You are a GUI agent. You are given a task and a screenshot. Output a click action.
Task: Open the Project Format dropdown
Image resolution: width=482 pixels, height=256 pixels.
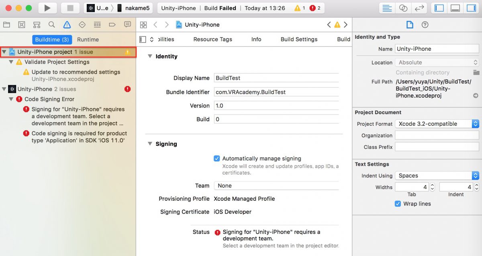coord(437,124)
